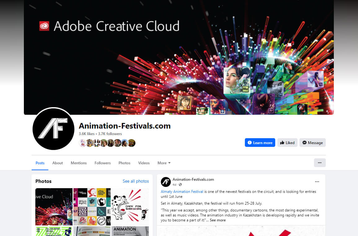Screen dimensions: 358x236
Task: Open the festival logos grid photo thumbnail
Action: [x=92, y=207]
